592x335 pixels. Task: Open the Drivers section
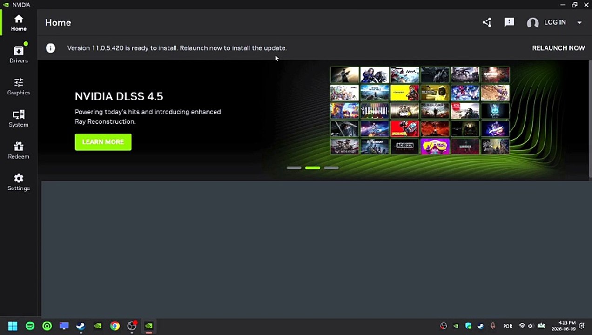[x=19, y=54]
